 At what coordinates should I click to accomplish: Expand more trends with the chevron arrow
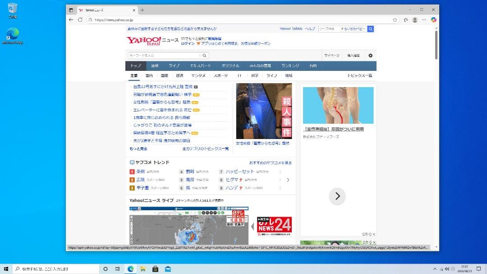point(288,180)
